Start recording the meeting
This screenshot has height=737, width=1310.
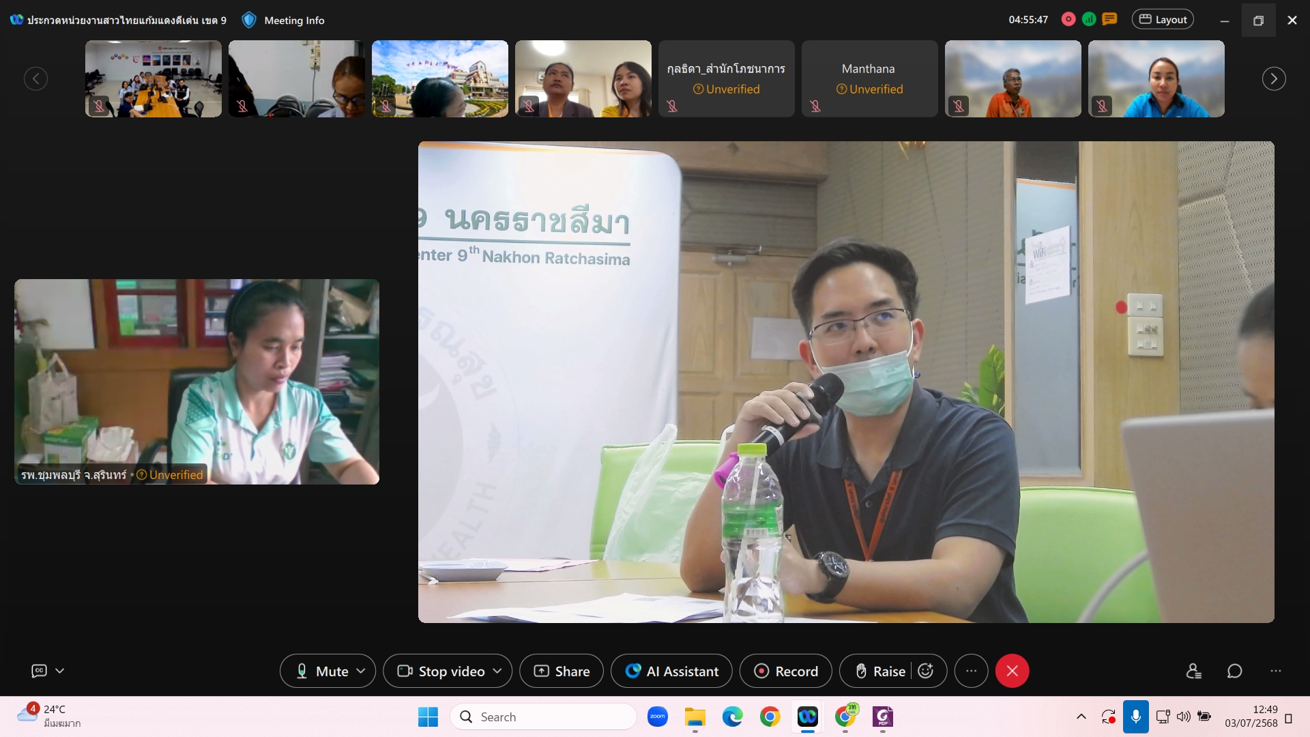tap(786, 671)
